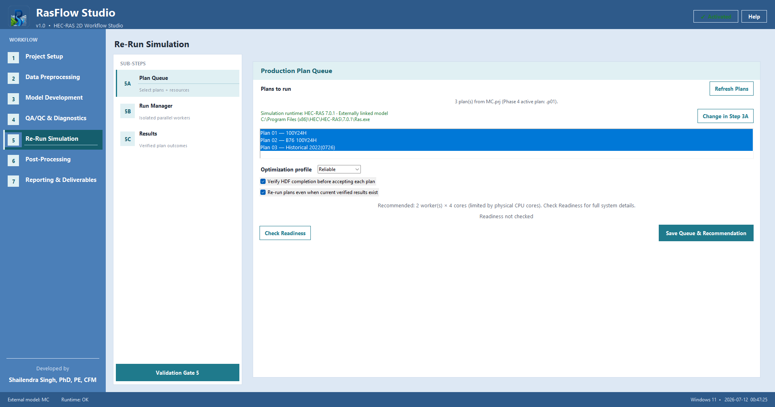Go to Data Preprocessing step

[x=52, y=77]
